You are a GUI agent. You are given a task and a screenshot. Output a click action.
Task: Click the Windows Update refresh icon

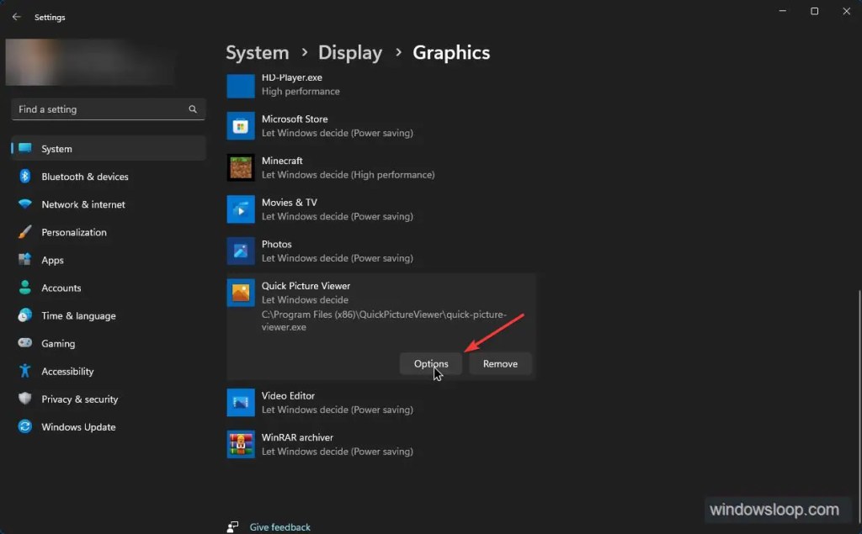point(24,426)
